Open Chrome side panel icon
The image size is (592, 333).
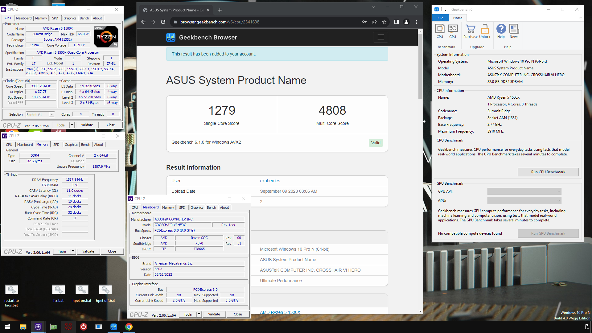[x=397, y=22]
